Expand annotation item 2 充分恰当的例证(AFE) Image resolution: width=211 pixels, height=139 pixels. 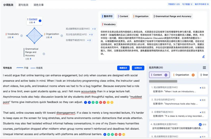coord(174,102)
